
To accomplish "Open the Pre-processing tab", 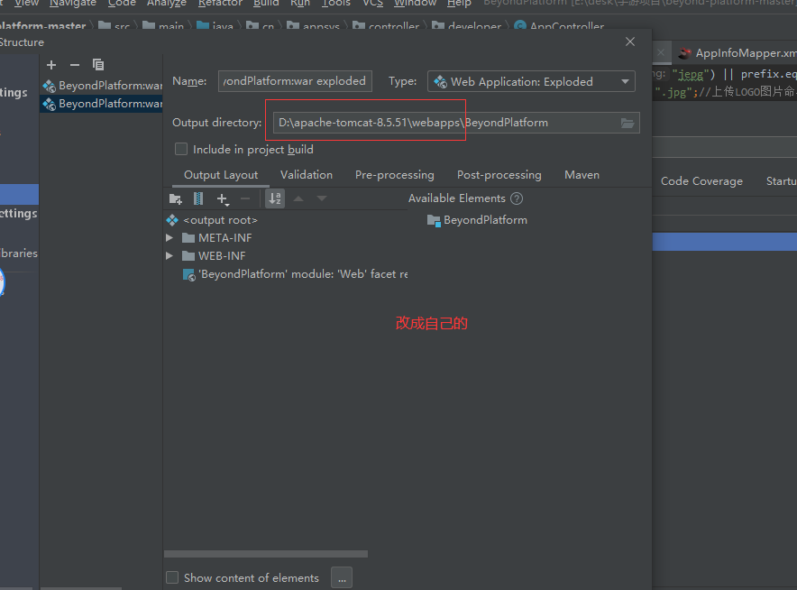I will click(394, 175).
